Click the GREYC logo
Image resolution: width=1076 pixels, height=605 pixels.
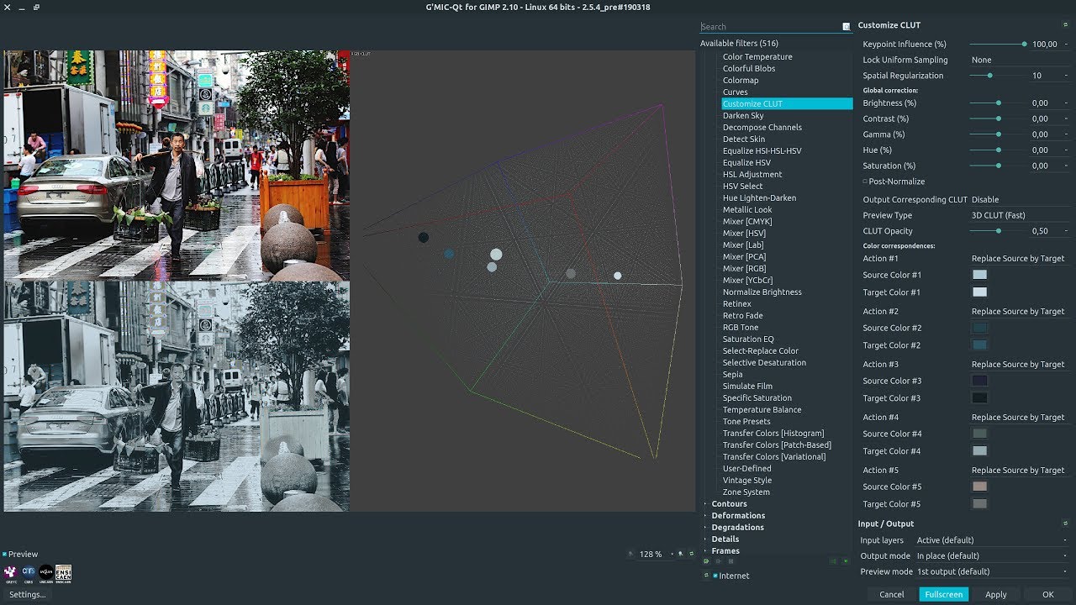pos(11,573)
